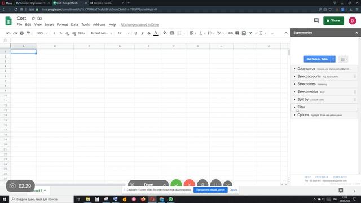Open fill color picker

click(165, 33)
